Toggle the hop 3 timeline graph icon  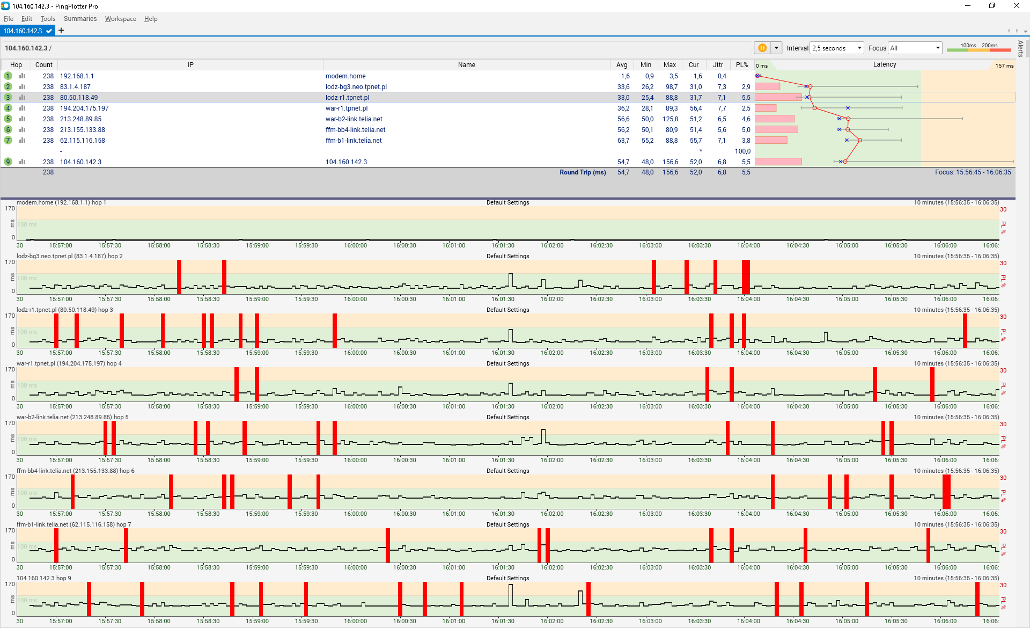pos(23,98)
